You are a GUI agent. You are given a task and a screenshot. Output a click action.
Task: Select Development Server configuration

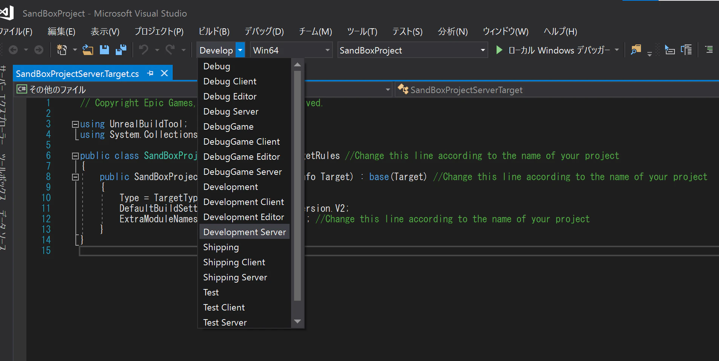(244, 232)
